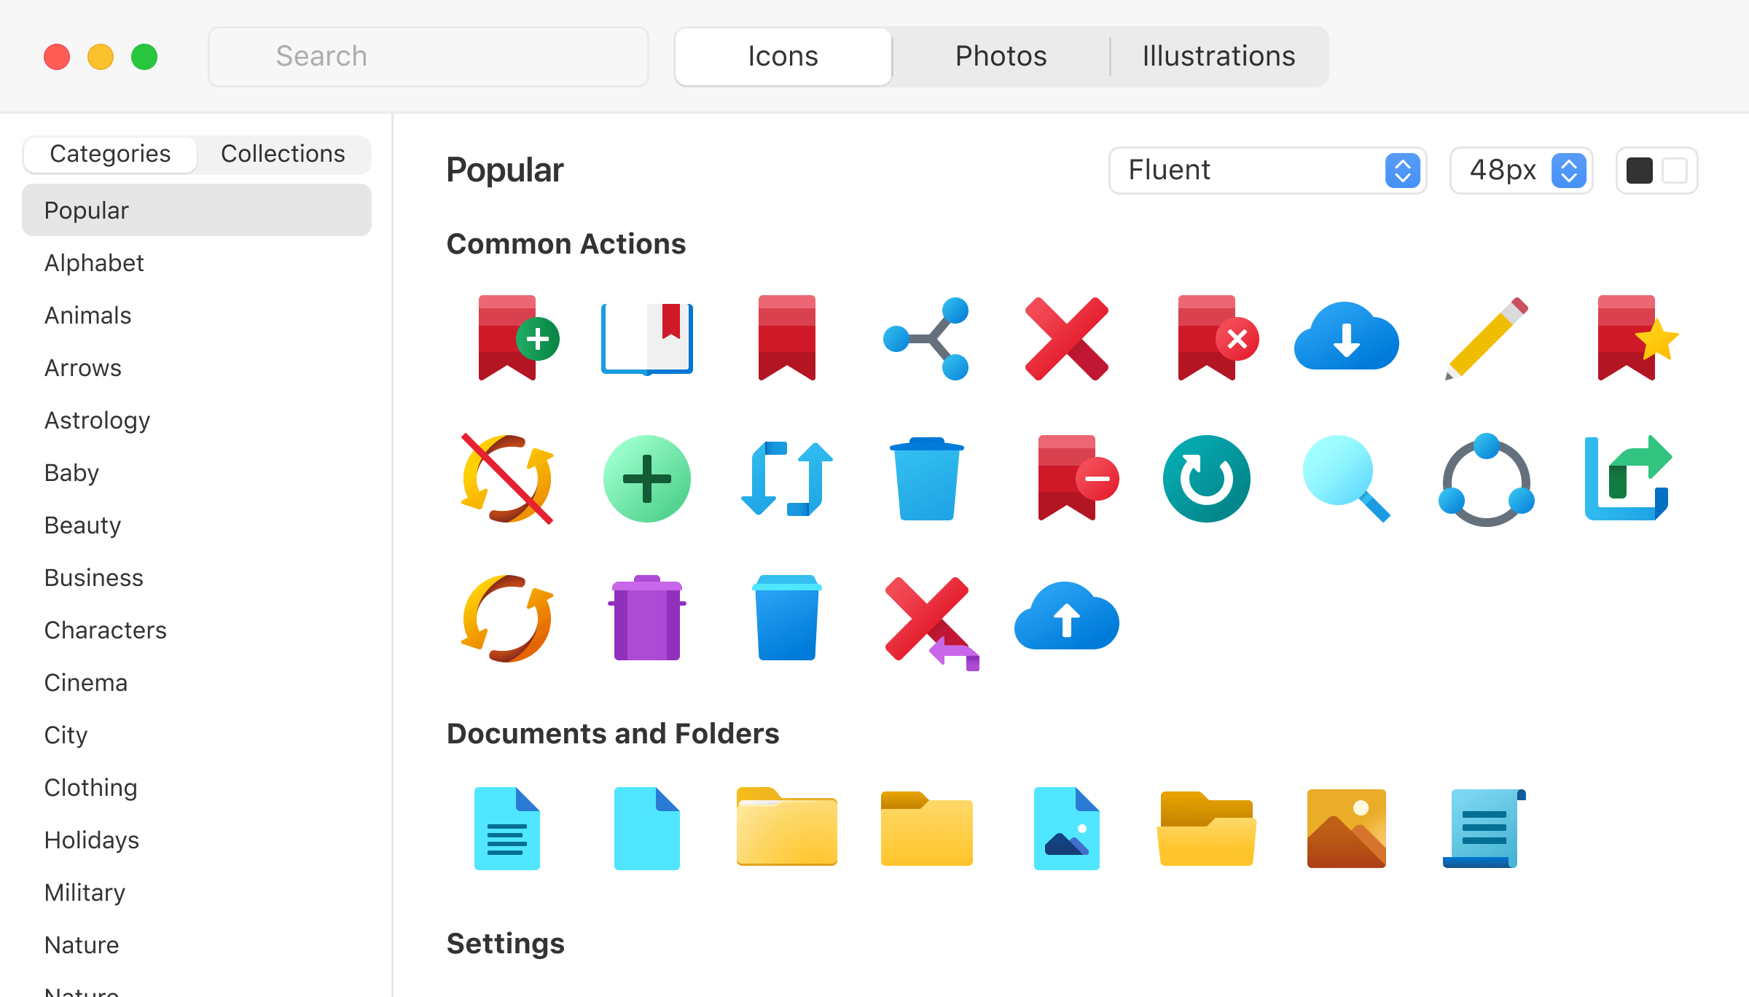Switch to the Photos tab
The image size is (1749, 997).
click(x=1000, y=55)
